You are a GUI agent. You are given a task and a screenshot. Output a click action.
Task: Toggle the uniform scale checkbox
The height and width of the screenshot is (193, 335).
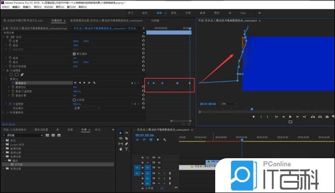point(74,54)
